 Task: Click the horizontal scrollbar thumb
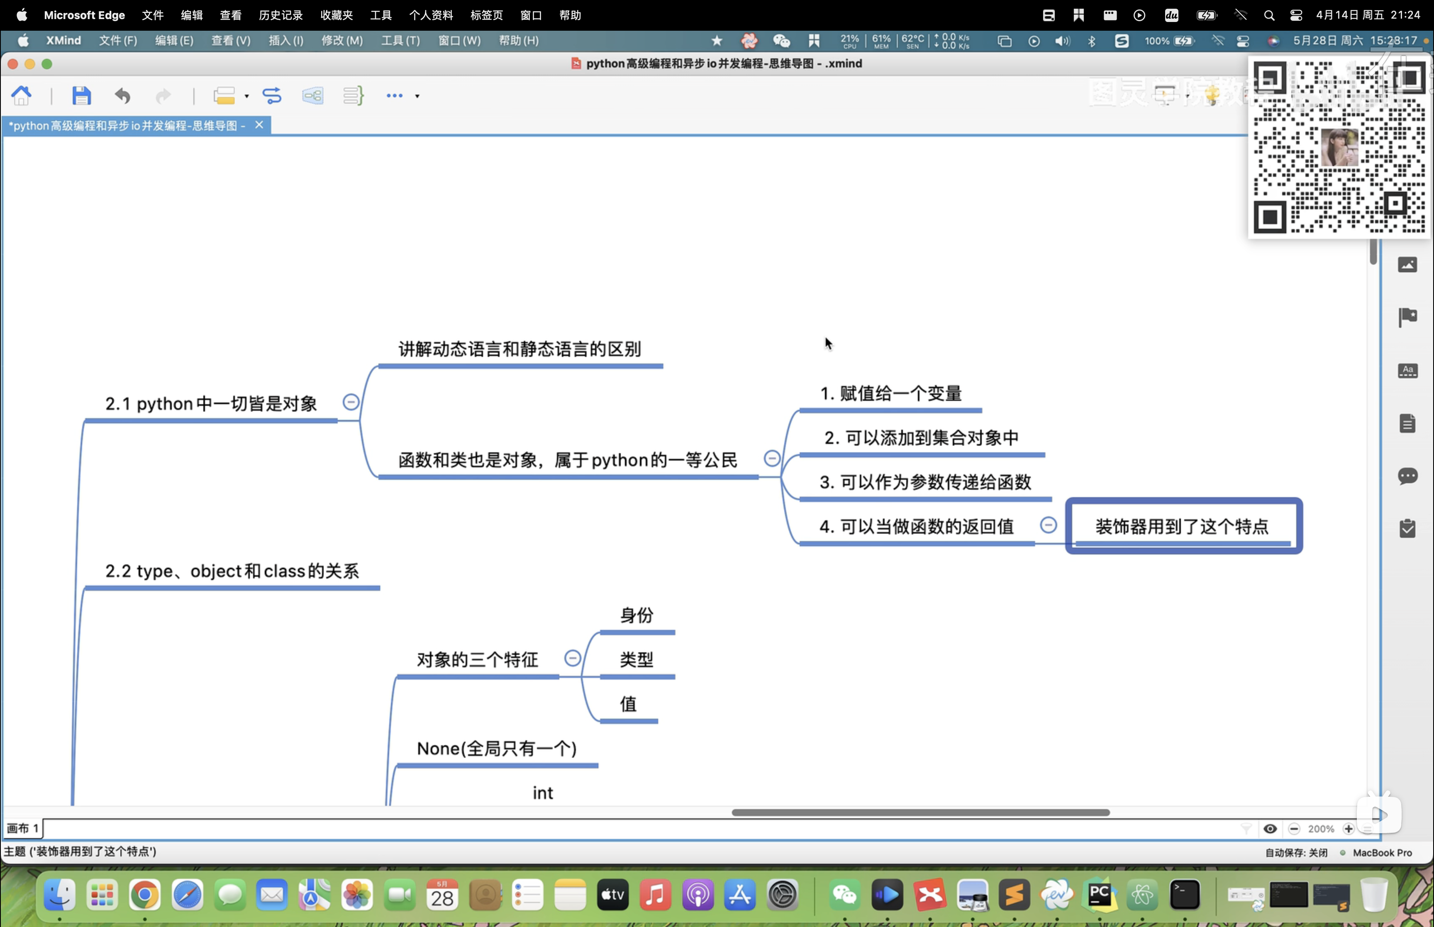pos(921,812)
